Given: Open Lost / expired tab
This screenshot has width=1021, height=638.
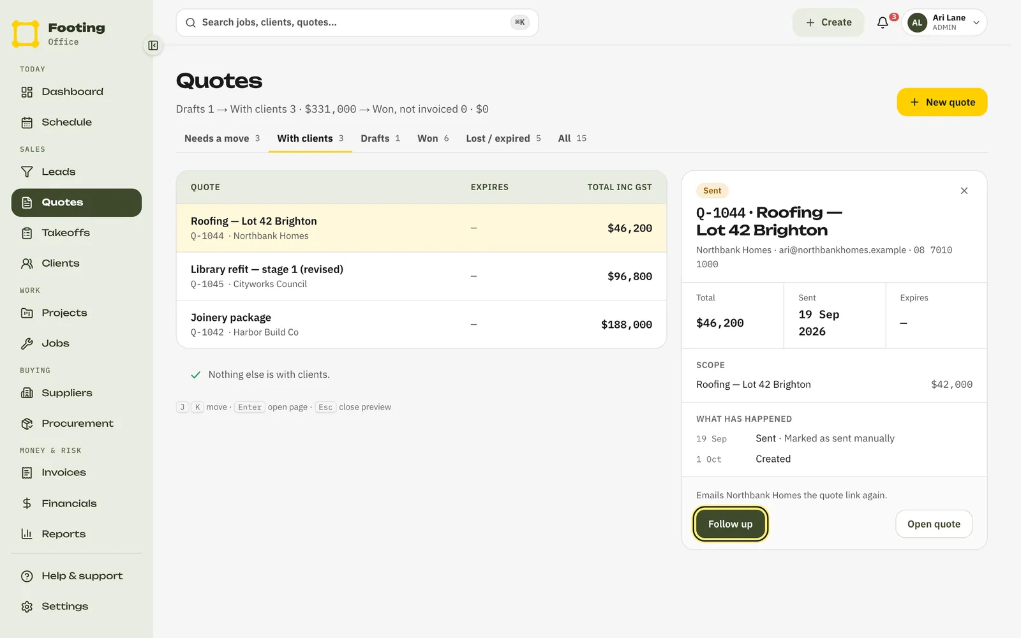Looking at the screenshot, I should click(503, 138).
